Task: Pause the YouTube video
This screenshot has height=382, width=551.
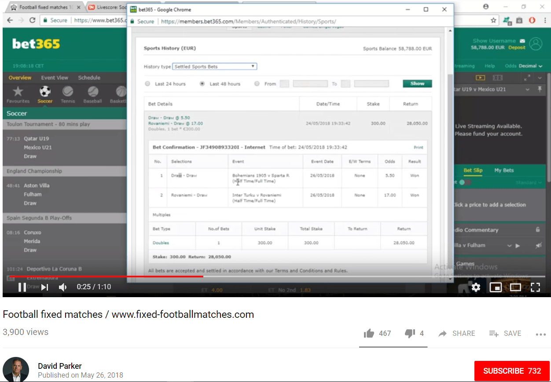Action: click(22, 287)
